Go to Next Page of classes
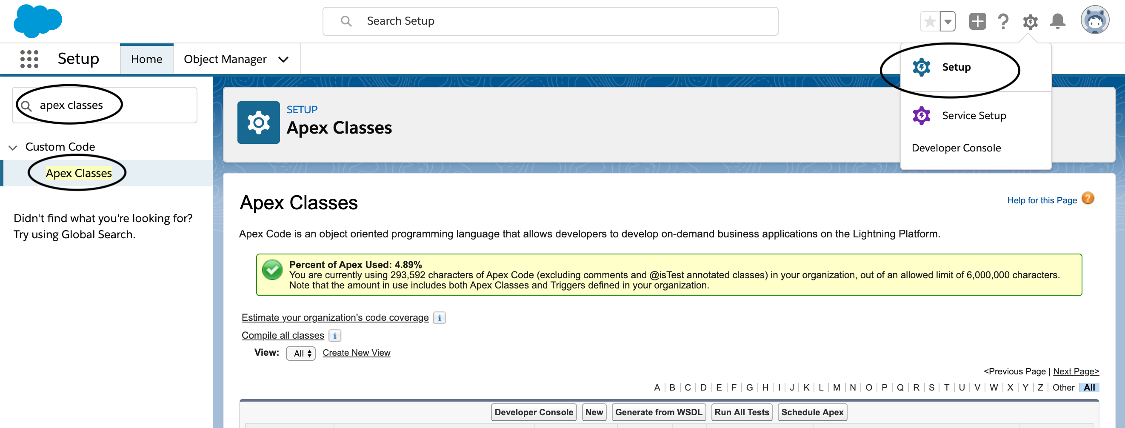The image size is (1125, 428). pos(1076,371)
